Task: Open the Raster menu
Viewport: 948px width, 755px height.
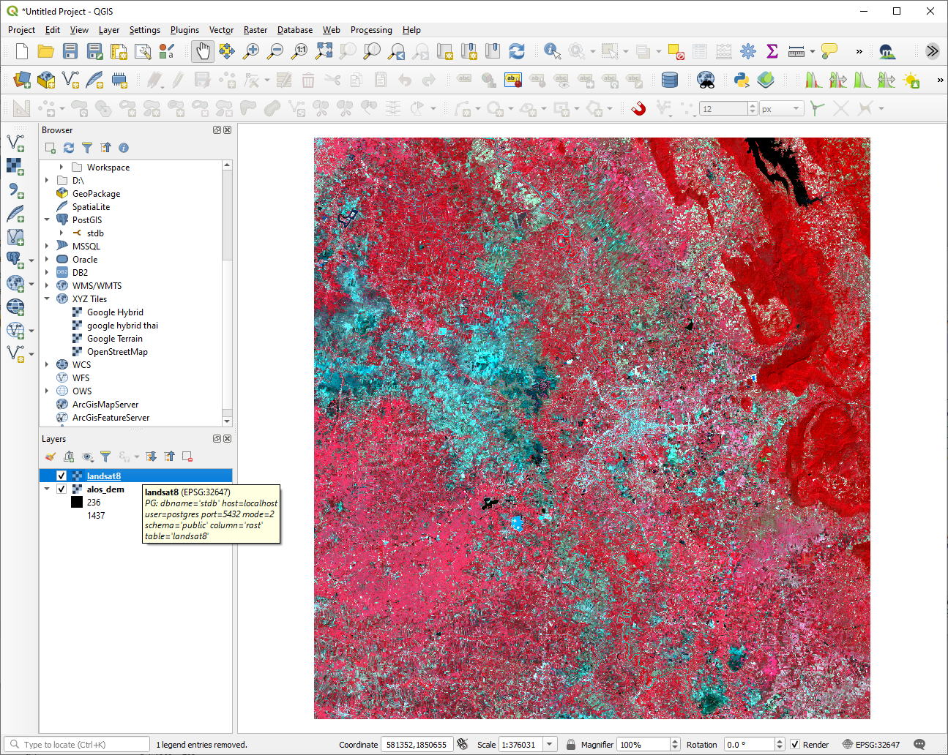Action: [x=255, y=30]
